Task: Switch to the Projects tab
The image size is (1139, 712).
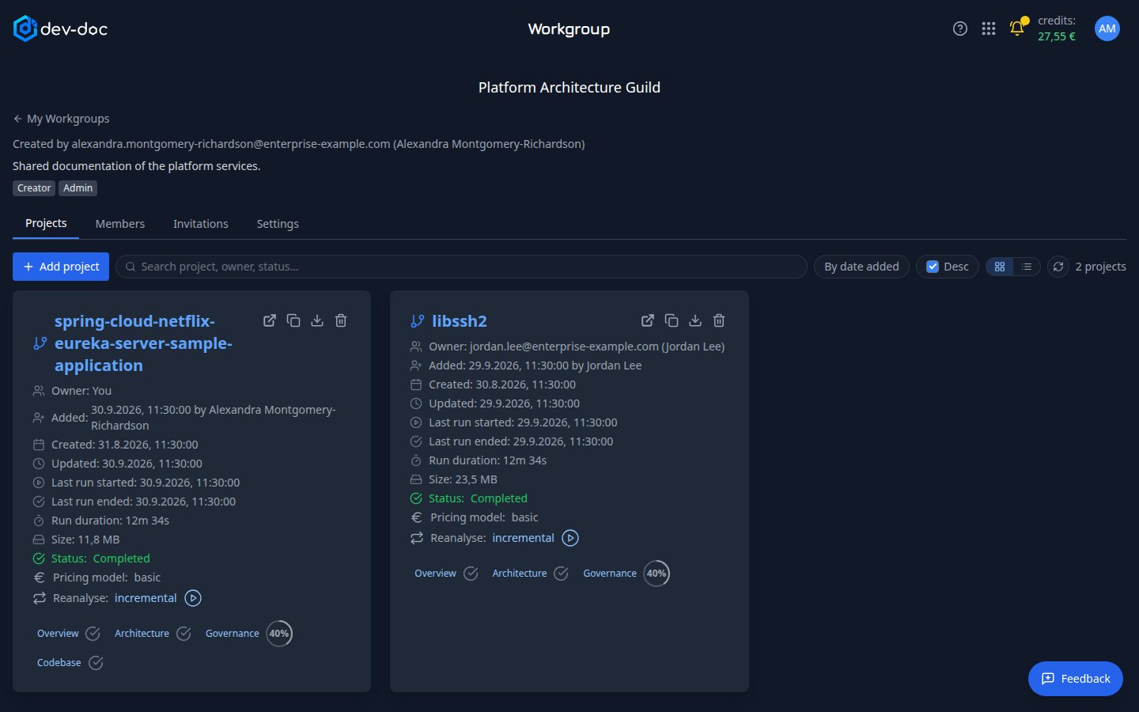Action: 46,223
